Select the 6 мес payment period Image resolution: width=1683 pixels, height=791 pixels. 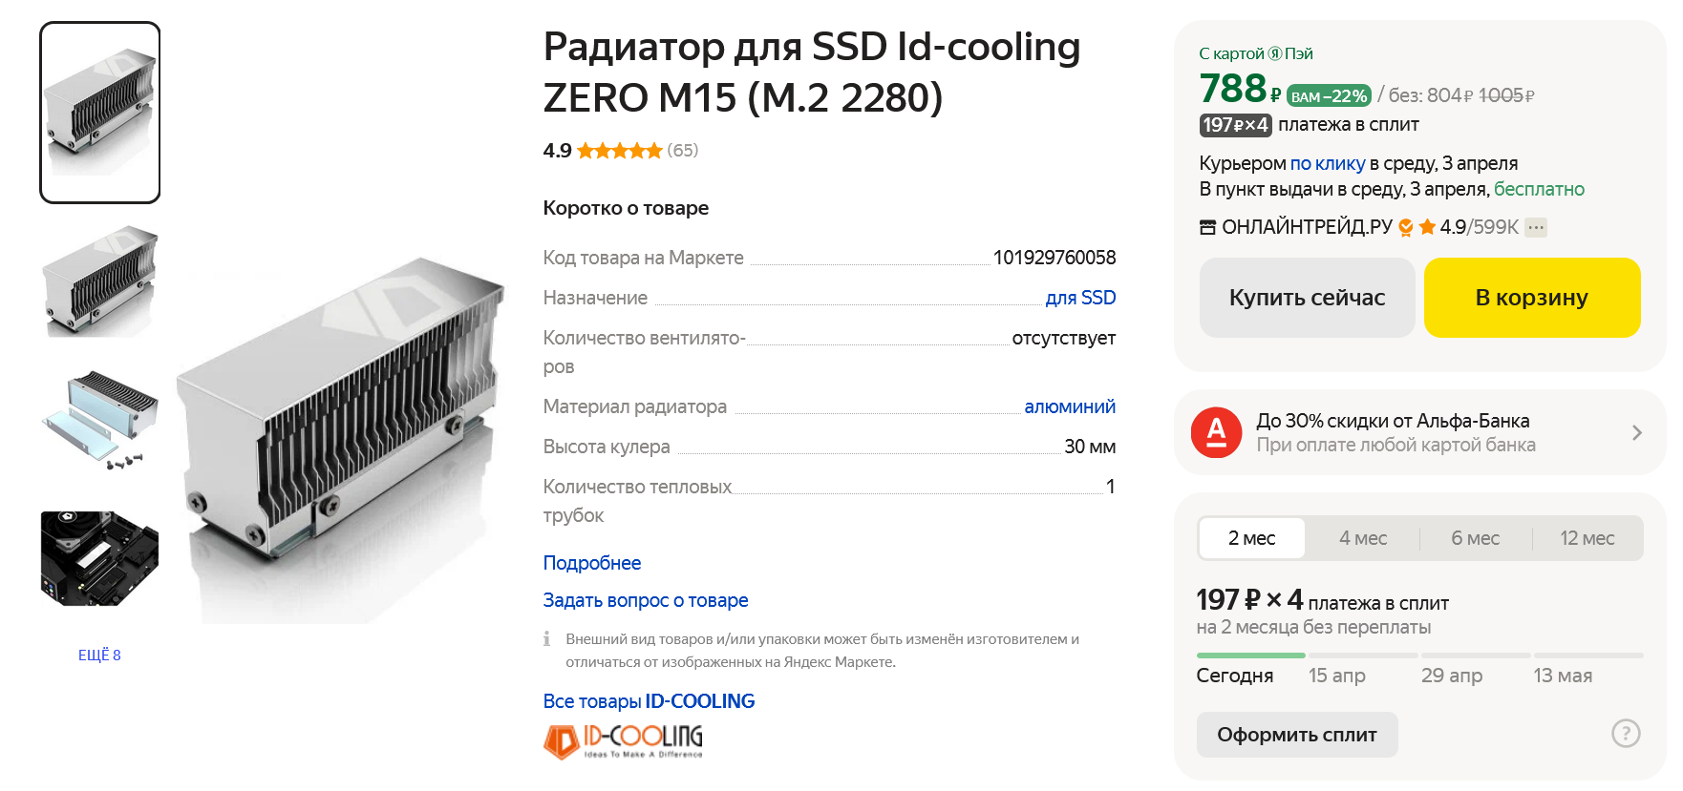pyautogui.click(x=1475, y=538)
